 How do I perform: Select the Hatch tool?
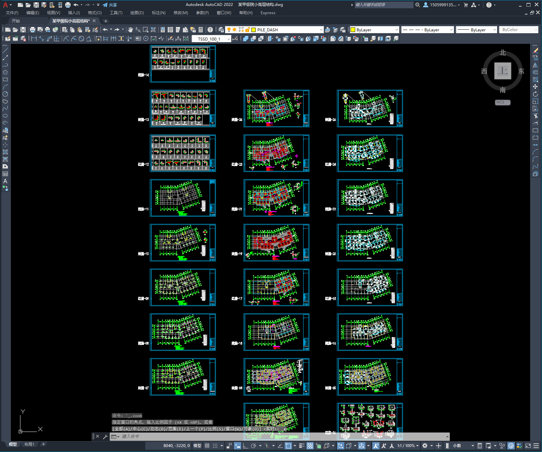pos(5,152)
